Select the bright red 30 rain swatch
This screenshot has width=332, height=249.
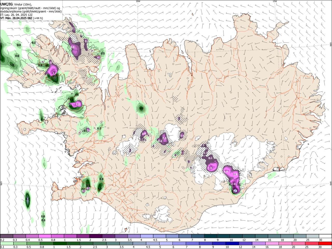(325, 243)
